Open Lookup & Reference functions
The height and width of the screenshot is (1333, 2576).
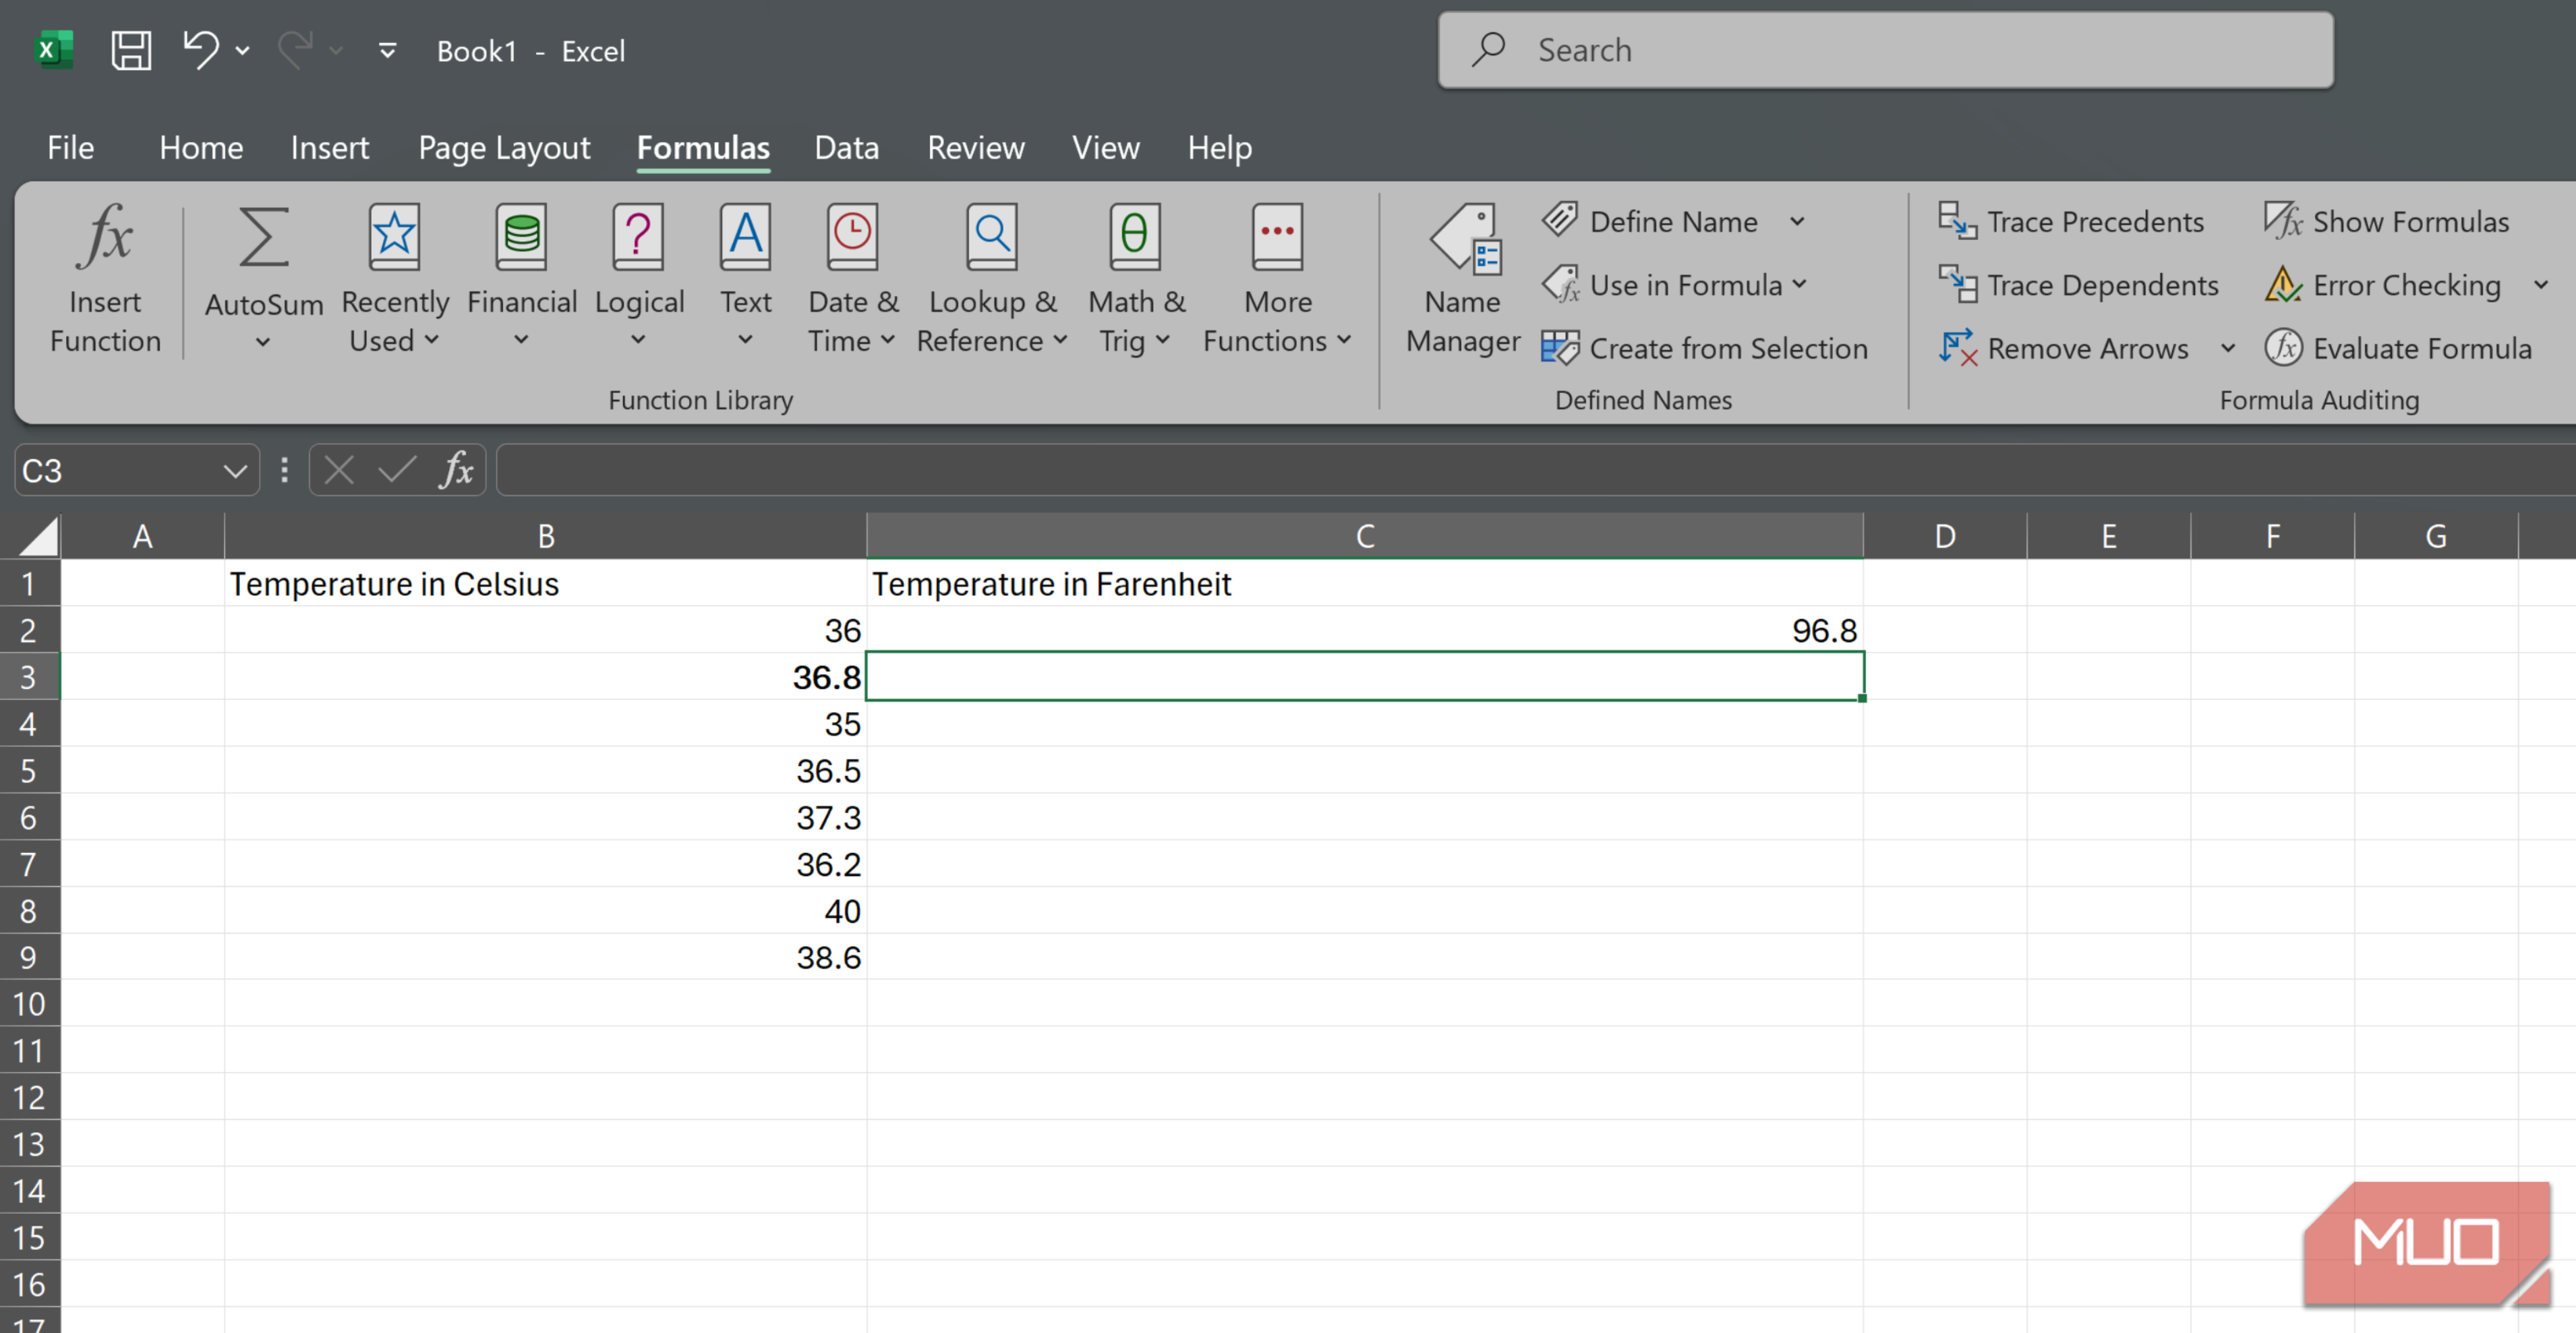point(992,279)
